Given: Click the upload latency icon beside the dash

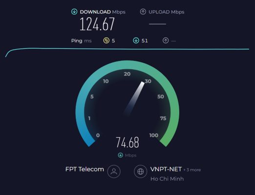Looking at the screenshot, I should [x=166, y=40].
